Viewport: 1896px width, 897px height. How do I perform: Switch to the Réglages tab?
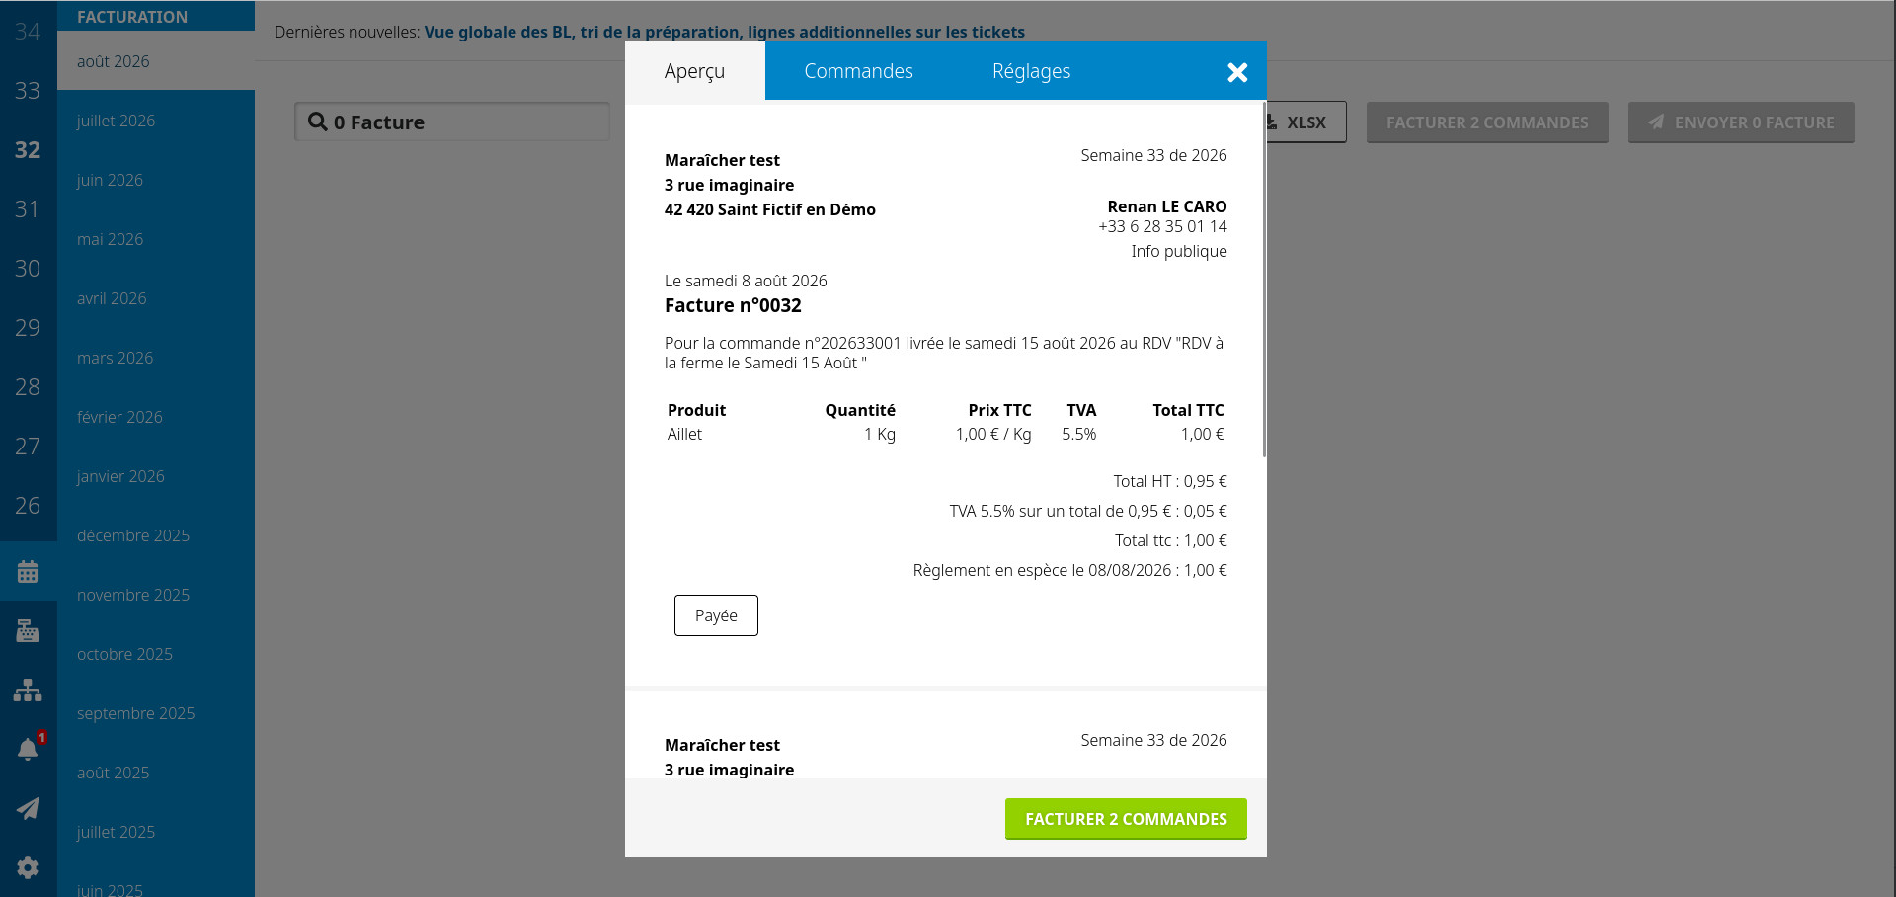pos(1031,71)
